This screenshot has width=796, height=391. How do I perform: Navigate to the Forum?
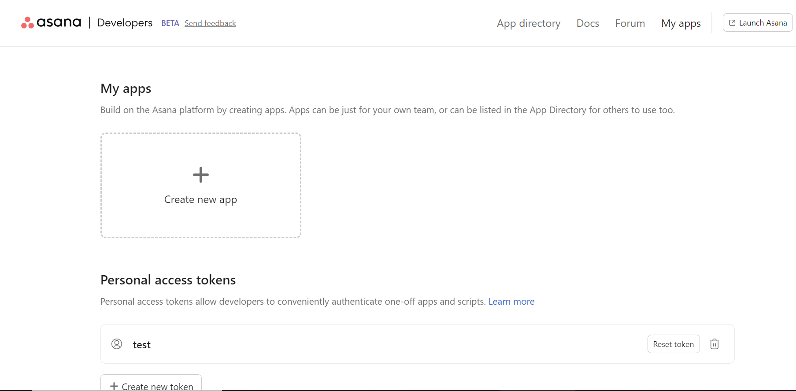coord(630,23)
